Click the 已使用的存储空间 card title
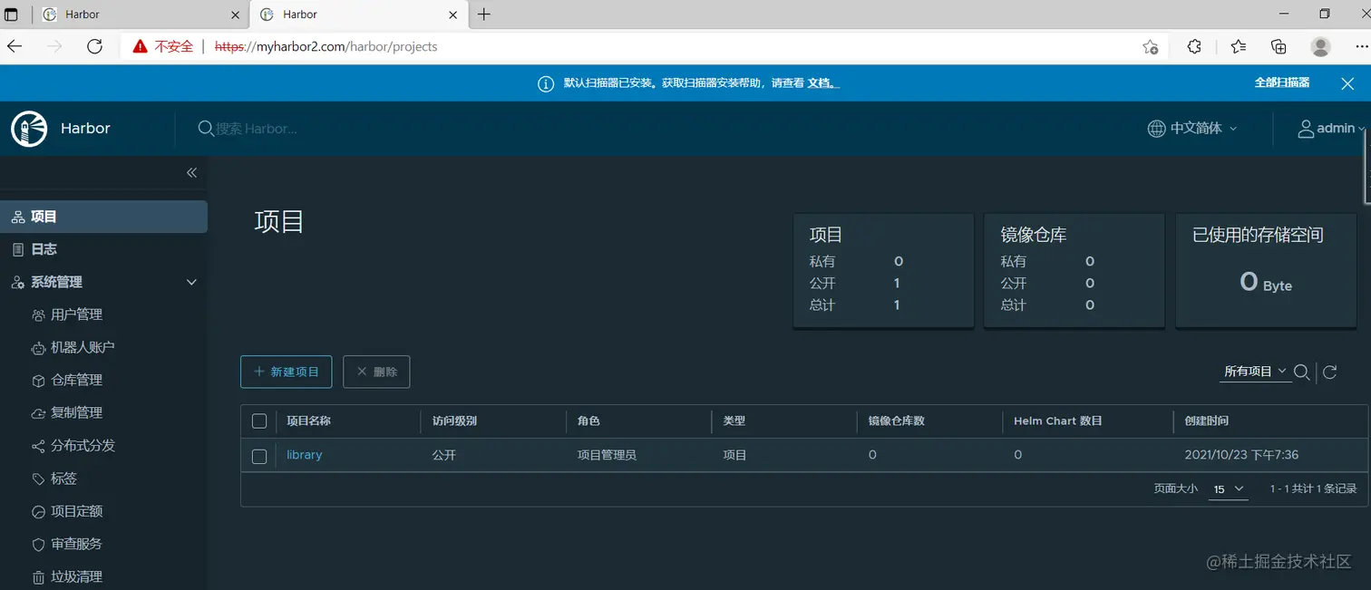The image size is (1371, 590). tap(1258, 235)
